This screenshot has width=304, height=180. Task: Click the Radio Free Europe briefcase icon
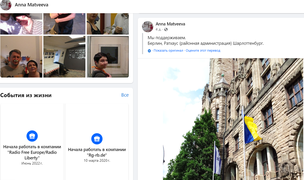[32, 136]
